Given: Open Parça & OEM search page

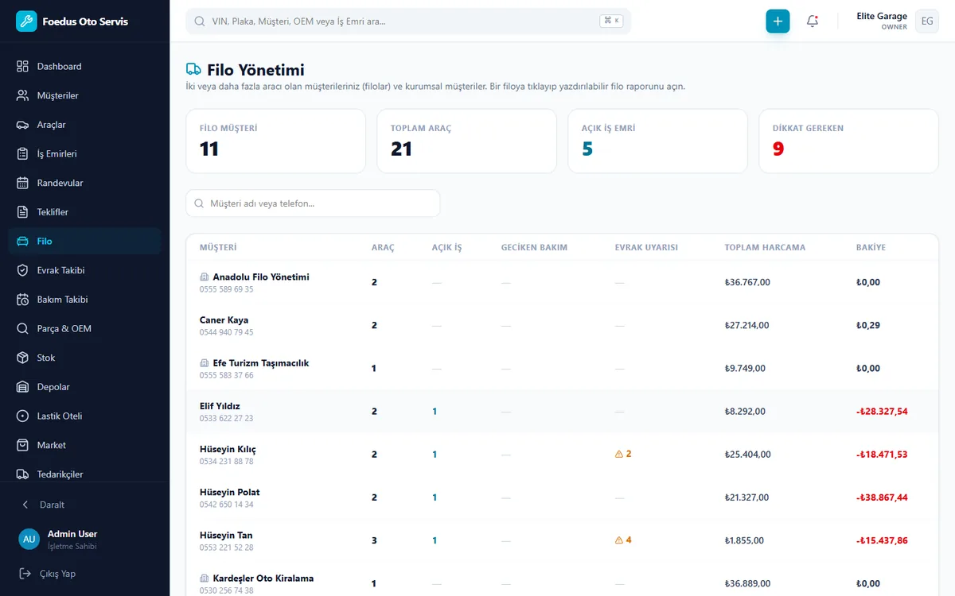Looking at the screenshot, I should point(85,329).
